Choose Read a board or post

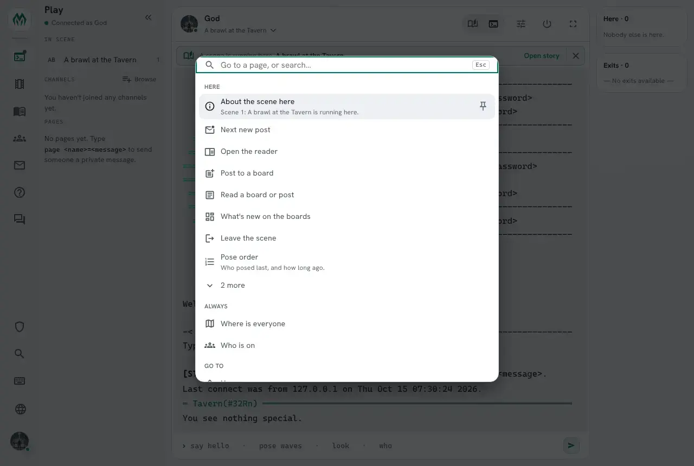tap(346, 195)
